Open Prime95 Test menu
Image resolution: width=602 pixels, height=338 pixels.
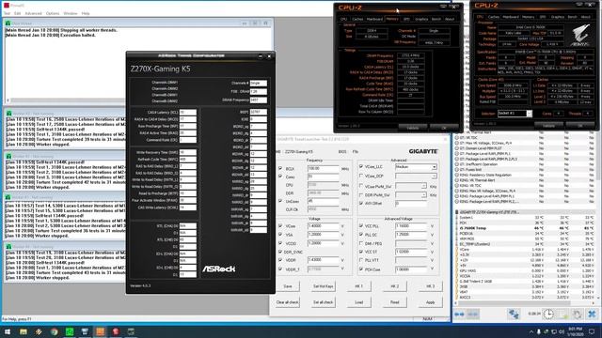click(7, 13)
